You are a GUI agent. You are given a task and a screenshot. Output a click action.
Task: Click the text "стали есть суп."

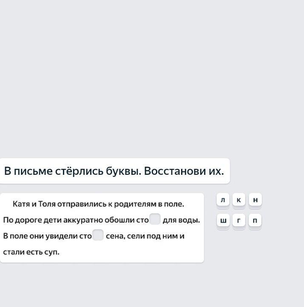click(31, 252)
